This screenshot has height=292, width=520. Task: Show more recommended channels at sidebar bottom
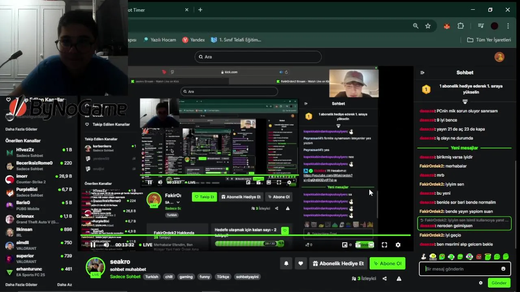[x=21, y=285]
